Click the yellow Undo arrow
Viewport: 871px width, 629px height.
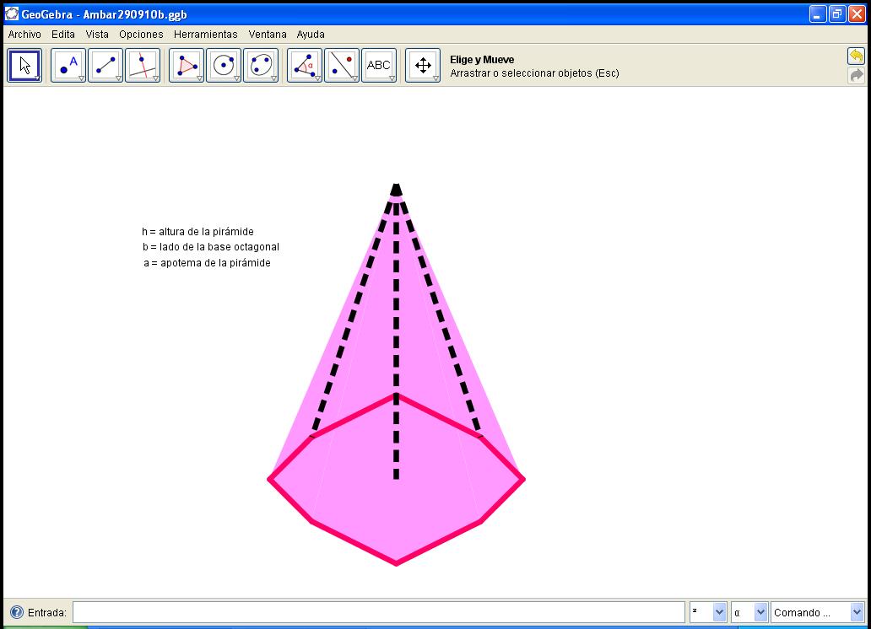(857, 56)
